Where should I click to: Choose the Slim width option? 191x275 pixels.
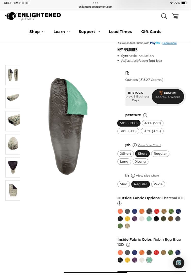123,184
